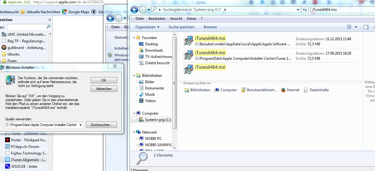
Task: Click OK in the Windows Installer dialog
Action: pyautogui.click(x=104, y=80)
